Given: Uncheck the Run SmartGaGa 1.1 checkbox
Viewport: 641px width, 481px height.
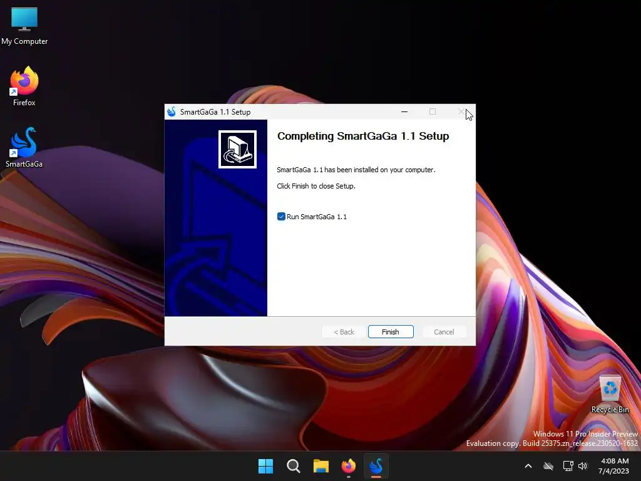Looking at the screenshot, I should (281, 216).
